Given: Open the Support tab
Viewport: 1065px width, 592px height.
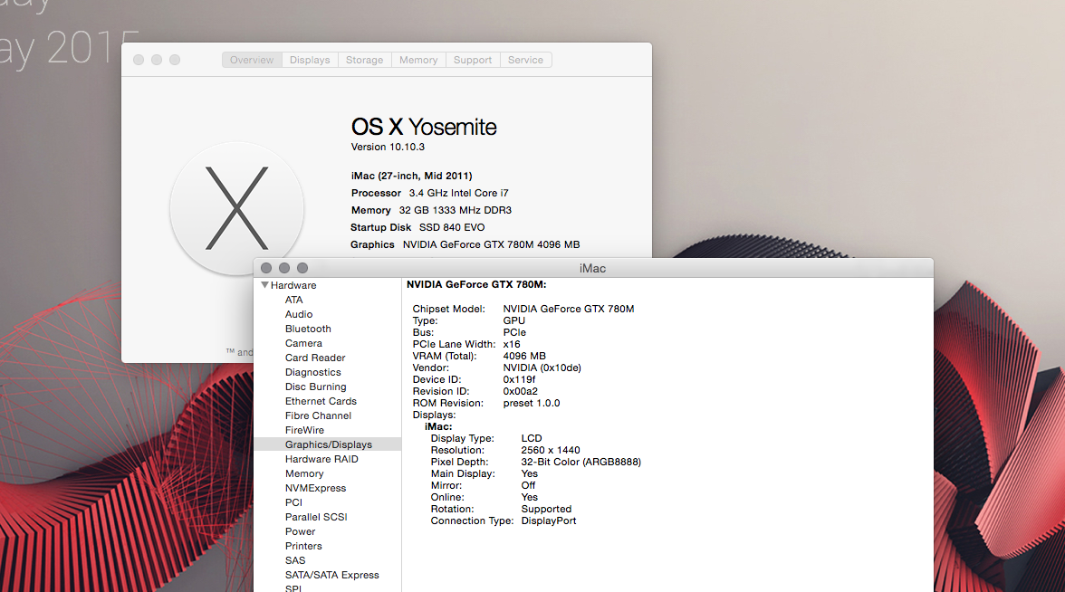Looking at the screenshot, I should coord(473,60).
